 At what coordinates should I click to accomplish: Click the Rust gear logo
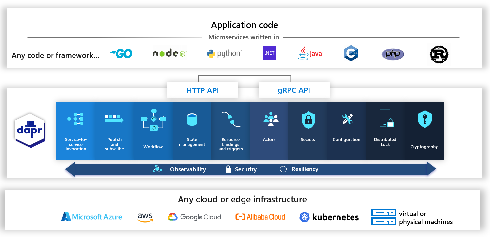pos(439,54)
